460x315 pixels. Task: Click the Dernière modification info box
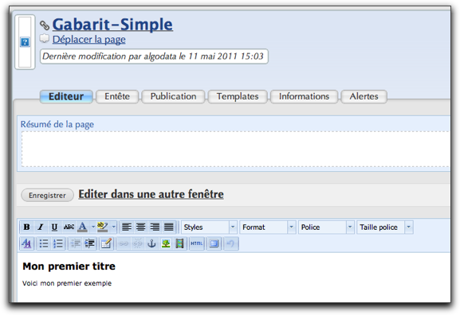coord(154,56)
